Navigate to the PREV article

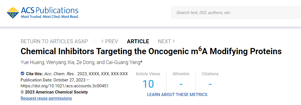click(110, 41)
